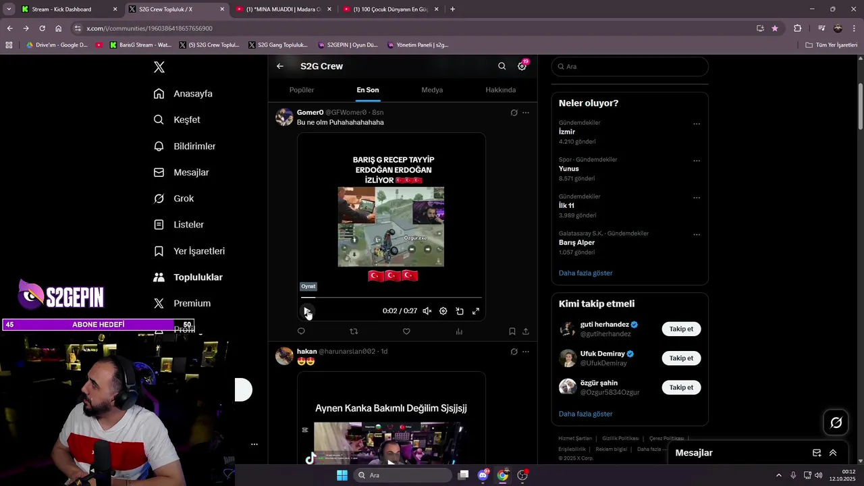Open options for İlk 11 trend
Image resolution: width=864 pixels, height=486 pixels.
tap(697, 198)
